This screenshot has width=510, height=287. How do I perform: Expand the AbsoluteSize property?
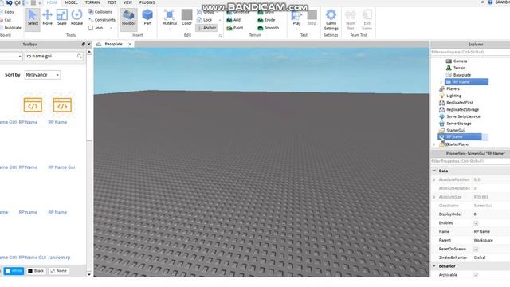[434, 197]
